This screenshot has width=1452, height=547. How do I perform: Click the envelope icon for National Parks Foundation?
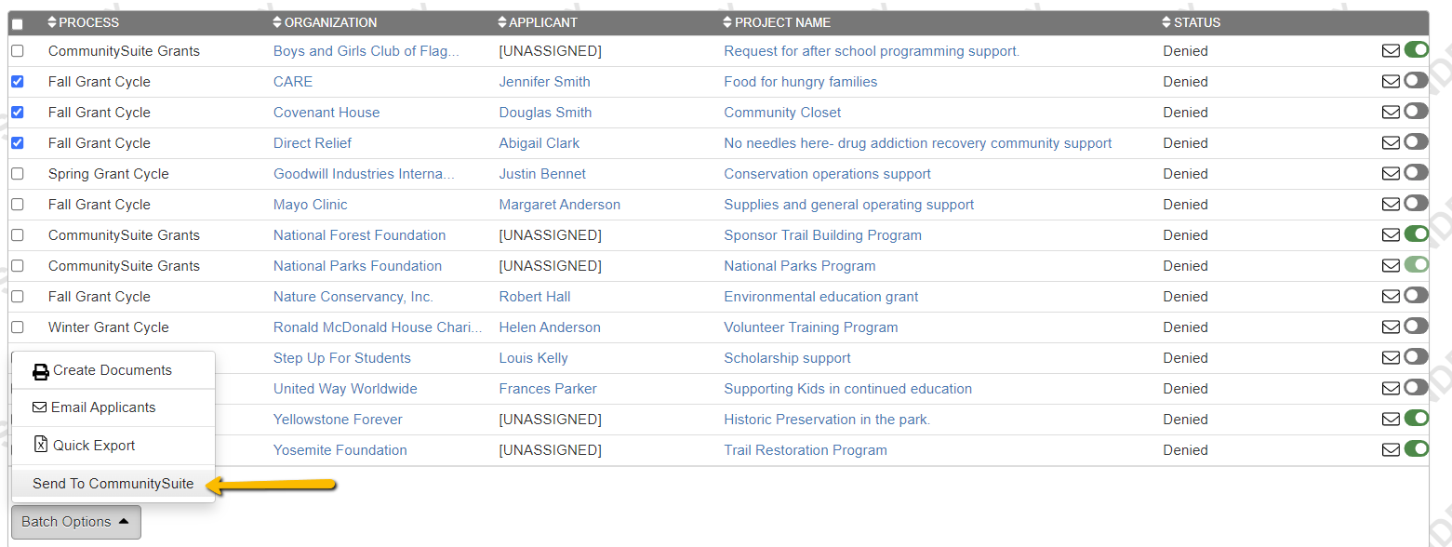1391,265
